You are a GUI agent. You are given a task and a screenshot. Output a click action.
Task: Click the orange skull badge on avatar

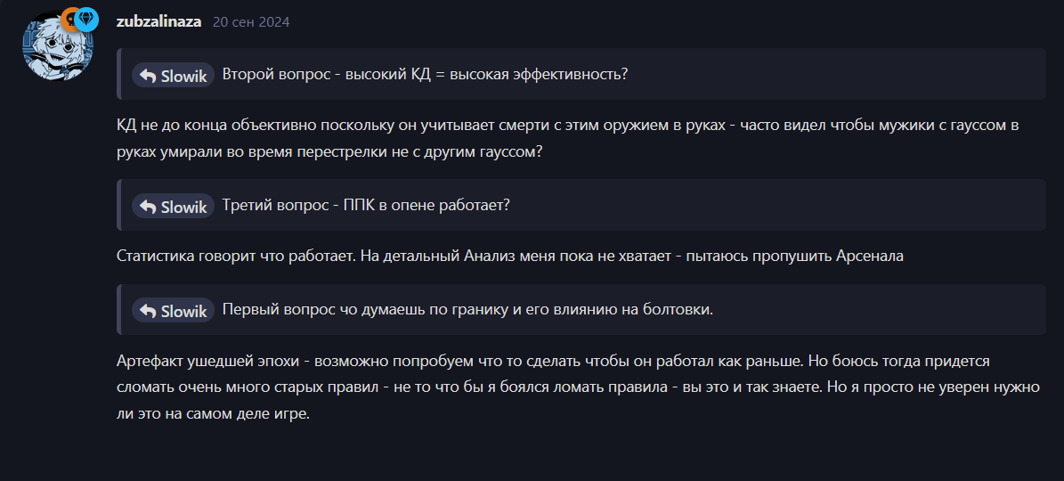pos(70,20)
